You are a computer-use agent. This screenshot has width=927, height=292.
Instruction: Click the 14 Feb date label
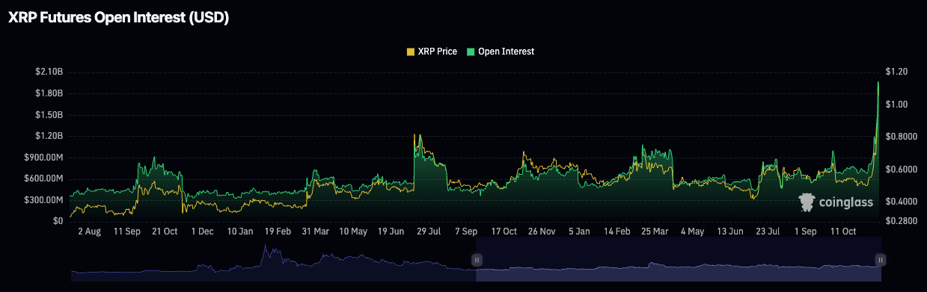618,232
